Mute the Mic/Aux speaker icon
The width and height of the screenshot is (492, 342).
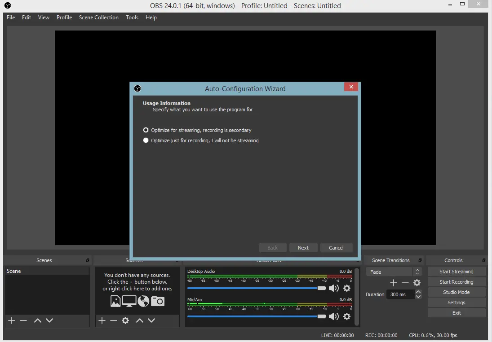click(333, 316)
